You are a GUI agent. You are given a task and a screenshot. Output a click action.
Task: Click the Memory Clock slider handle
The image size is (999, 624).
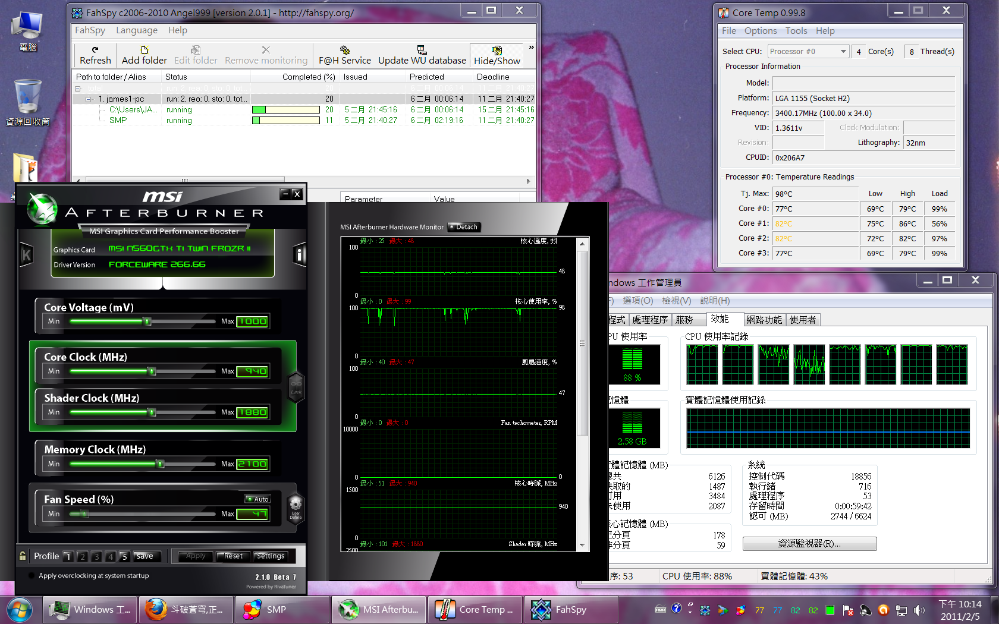click(160, 464)
